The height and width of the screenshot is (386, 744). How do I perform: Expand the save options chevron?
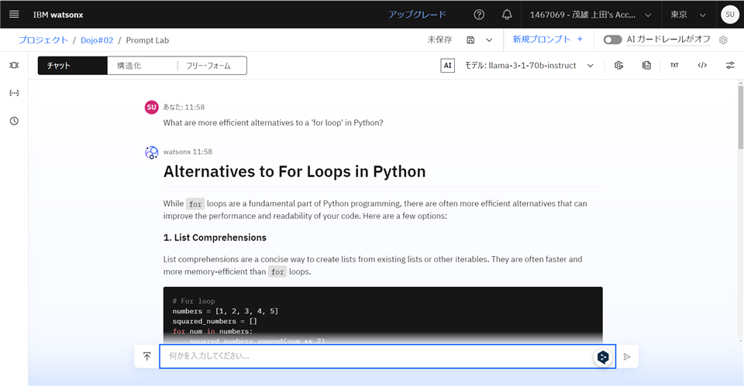tap(489, 39)
